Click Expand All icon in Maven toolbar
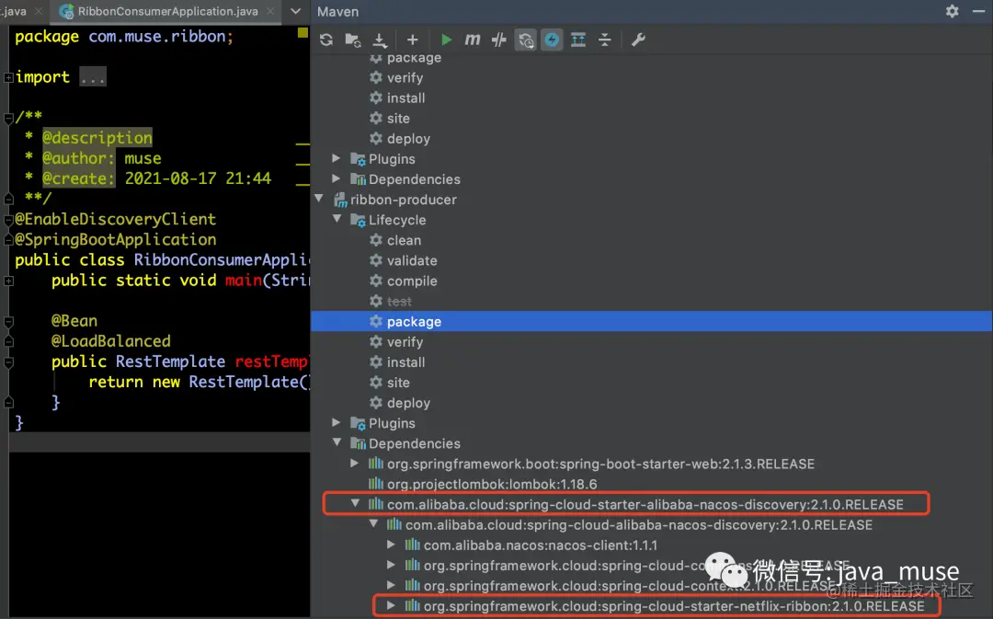This screenshot has width=993, height=619. (578, 40)
